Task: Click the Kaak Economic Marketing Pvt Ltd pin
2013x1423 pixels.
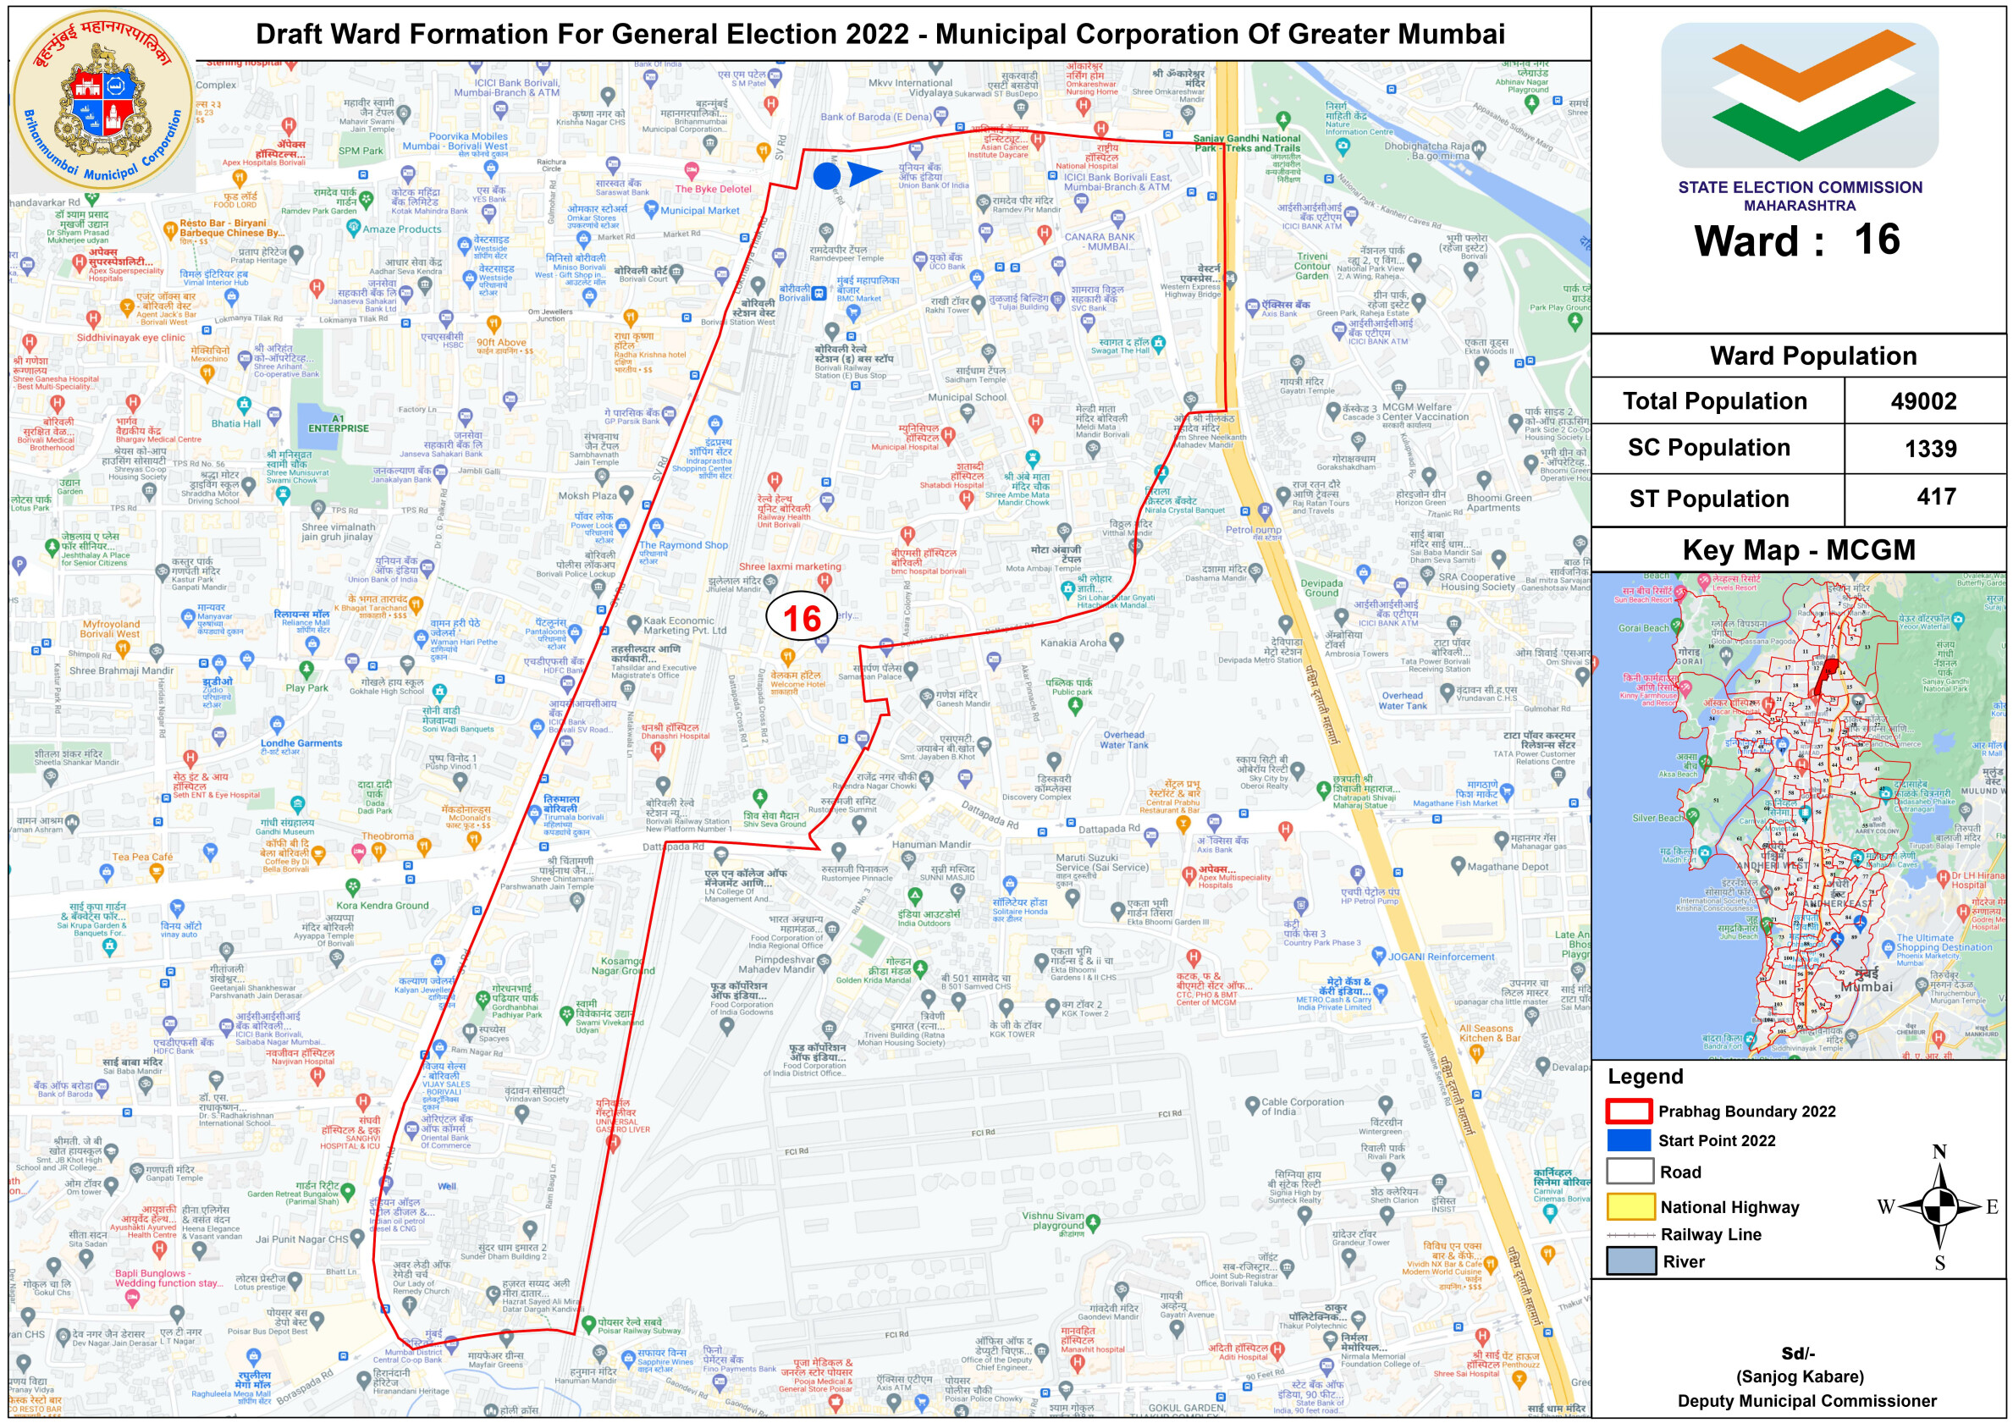Action: click(634, 624)
